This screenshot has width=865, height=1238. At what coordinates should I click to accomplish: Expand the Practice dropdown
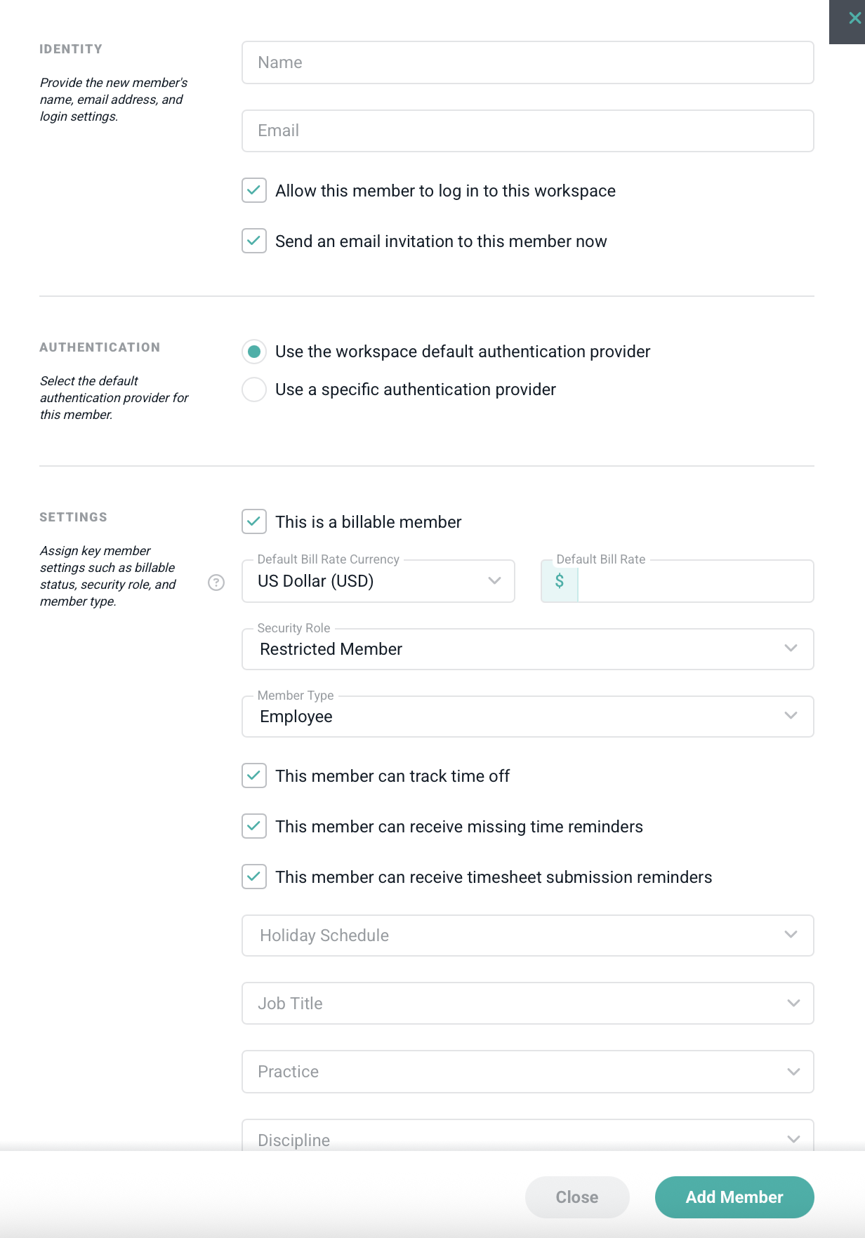527,1072
